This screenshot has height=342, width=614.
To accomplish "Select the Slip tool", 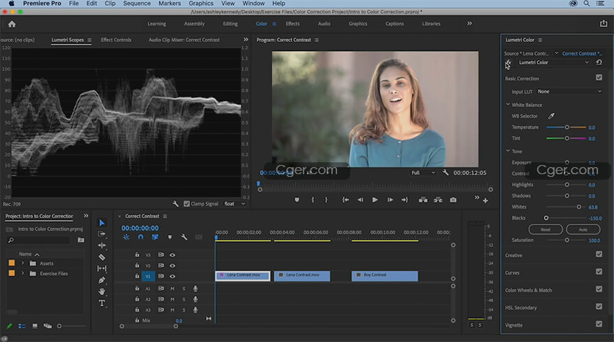I will (x=102, y=269).
